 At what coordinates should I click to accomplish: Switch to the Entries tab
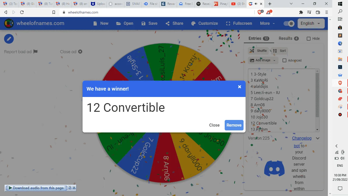[x=259, y=39]
